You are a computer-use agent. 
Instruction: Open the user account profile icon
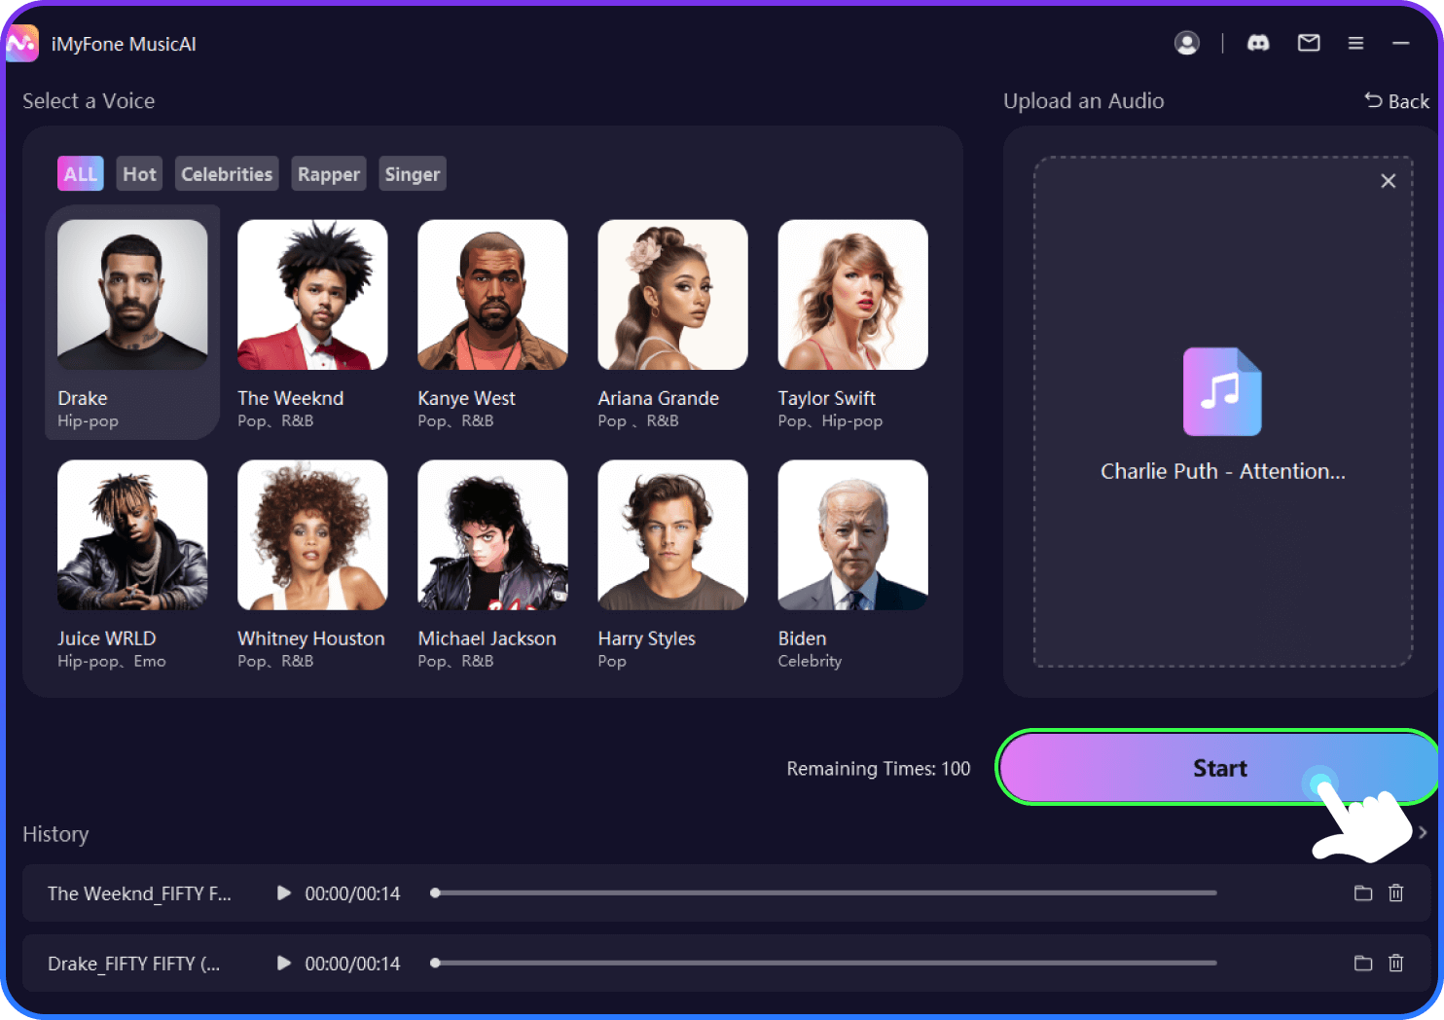point(1186,43)
